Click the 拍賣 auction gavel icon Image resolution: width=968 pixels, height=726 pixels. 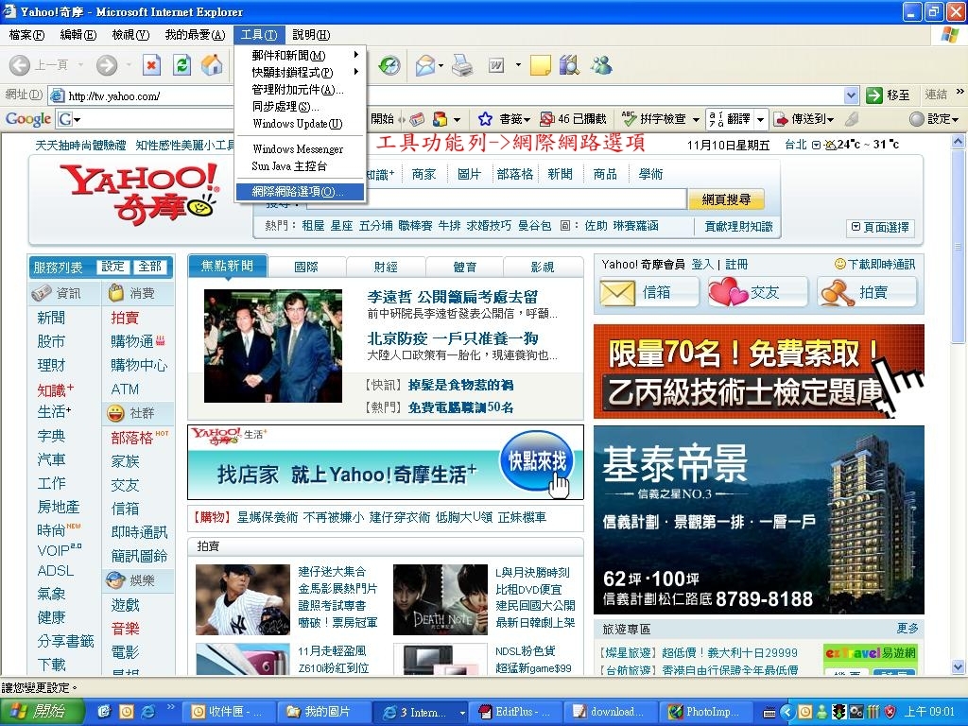[x=837, y=292]
